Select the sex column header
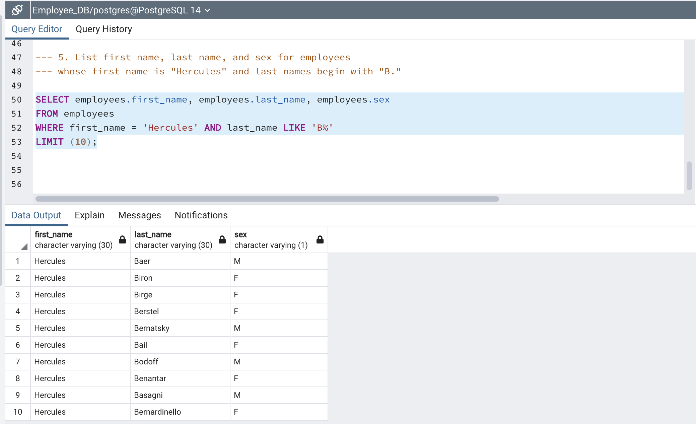696x424 pixels. tap(279, 240)
